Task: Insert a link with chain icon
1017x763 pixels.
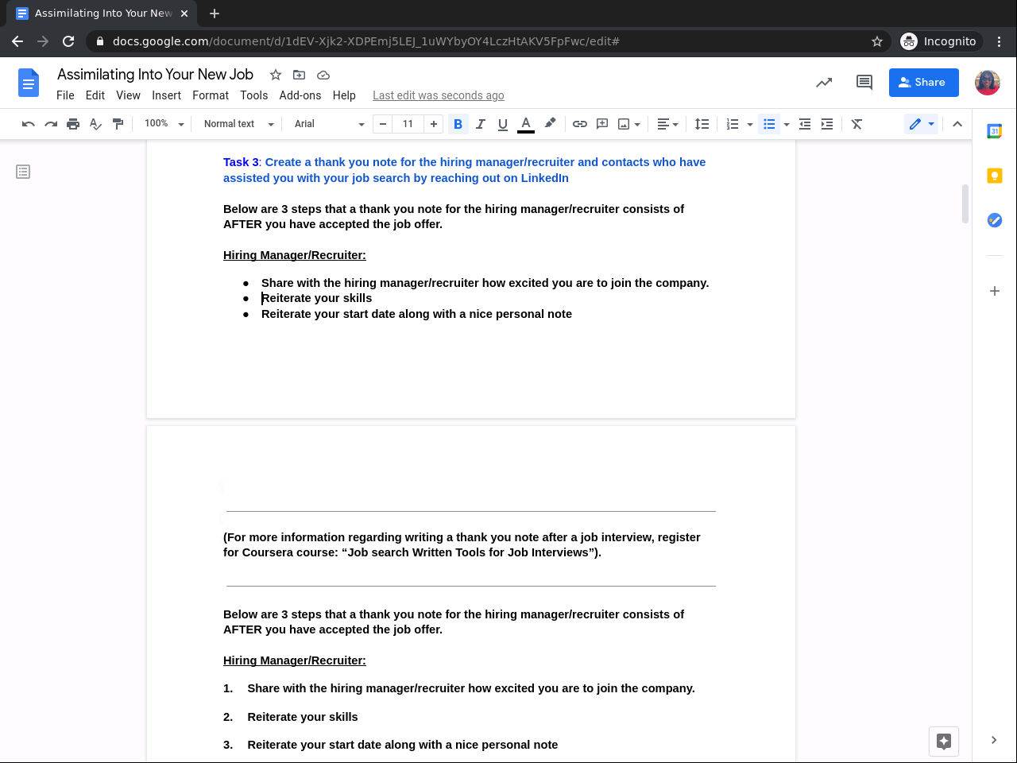Action: (x=580, y=124)
